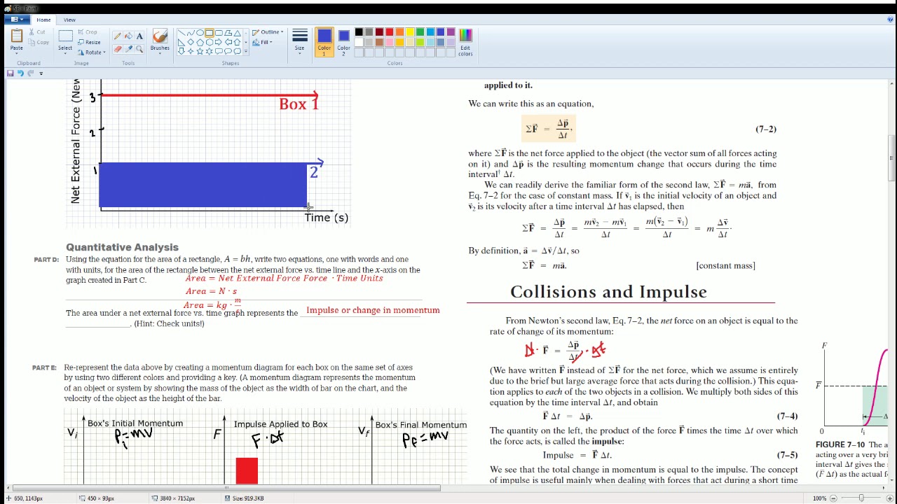Image resolution: width=897 pixels, height=504 pixels.
Task: Choose the Cloud callout shape
Action: tap(236, 51)
